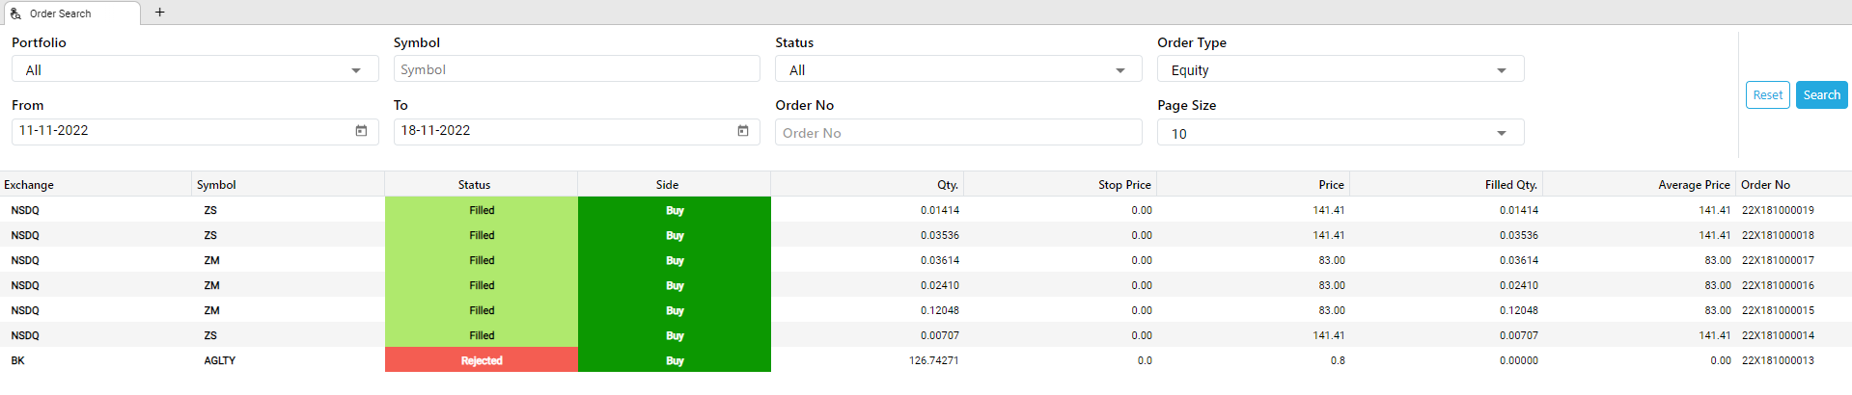
Task: Click the Order Search tab icon
Action: point(16,13)
